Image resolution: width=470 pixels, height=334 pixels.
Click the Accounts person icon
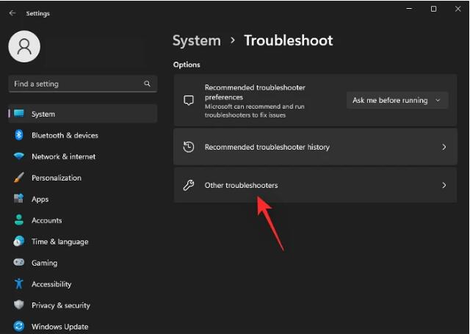[x=19, y=220]
